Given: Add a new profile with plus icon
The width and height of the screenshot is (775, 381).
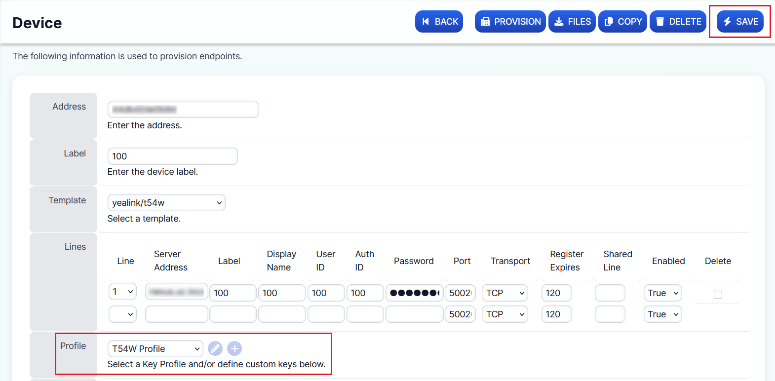Looking at the screenshot, I should (x=234, y=348).
